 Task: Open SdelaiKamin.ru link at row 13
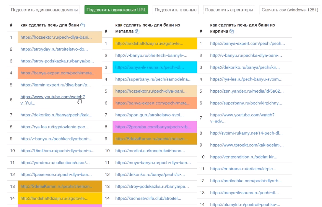tap(57, 186)
